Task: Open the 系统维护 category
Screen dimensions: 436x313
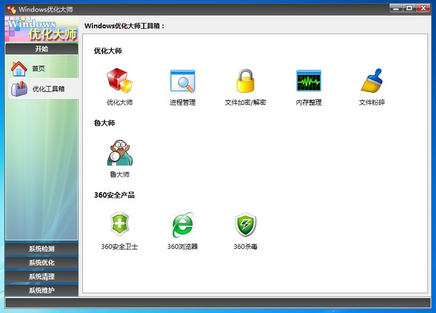Action: 41,291
